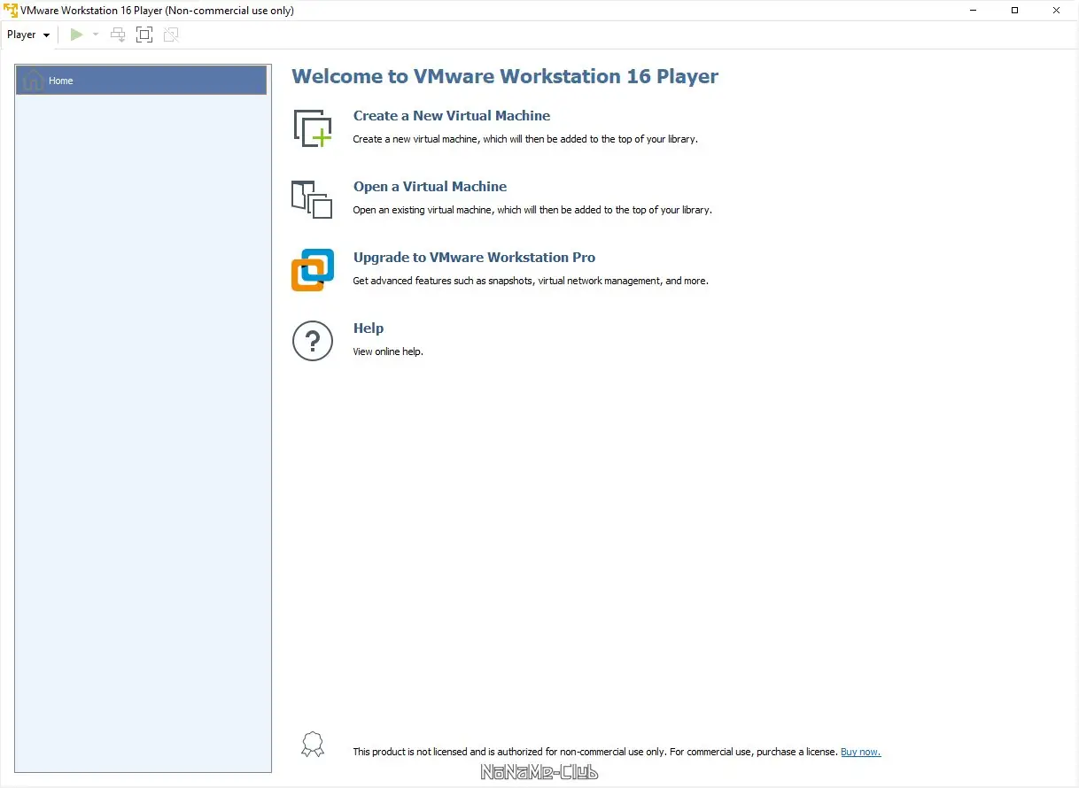1079x788 pixels.
Task: Click the Welcome to VMware Workstation 16 Player title
Action: [x=505, y=76]
